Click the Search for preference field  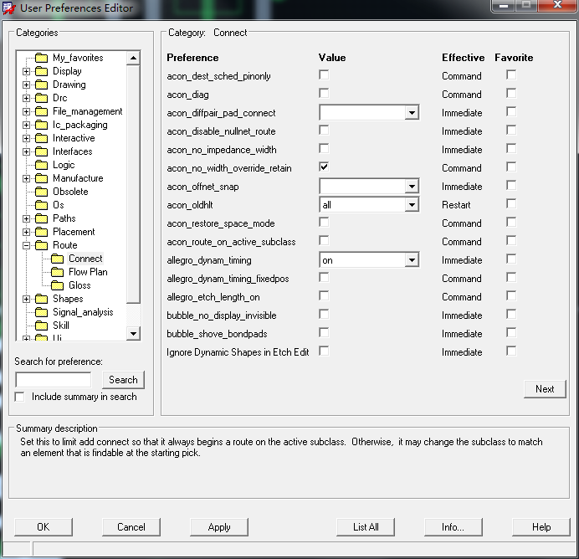click(53, 380)
